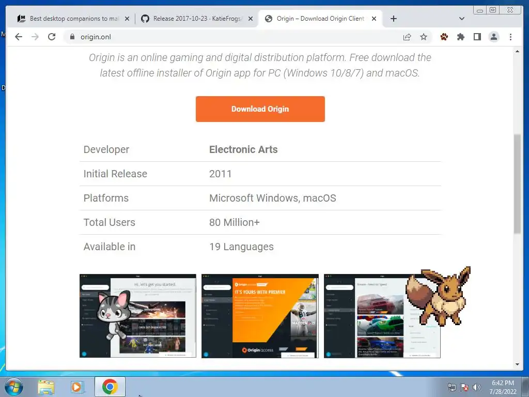This screenshot has width=529, height=397.
Task: Toggle the browser side panel
Action: (477, 37)
